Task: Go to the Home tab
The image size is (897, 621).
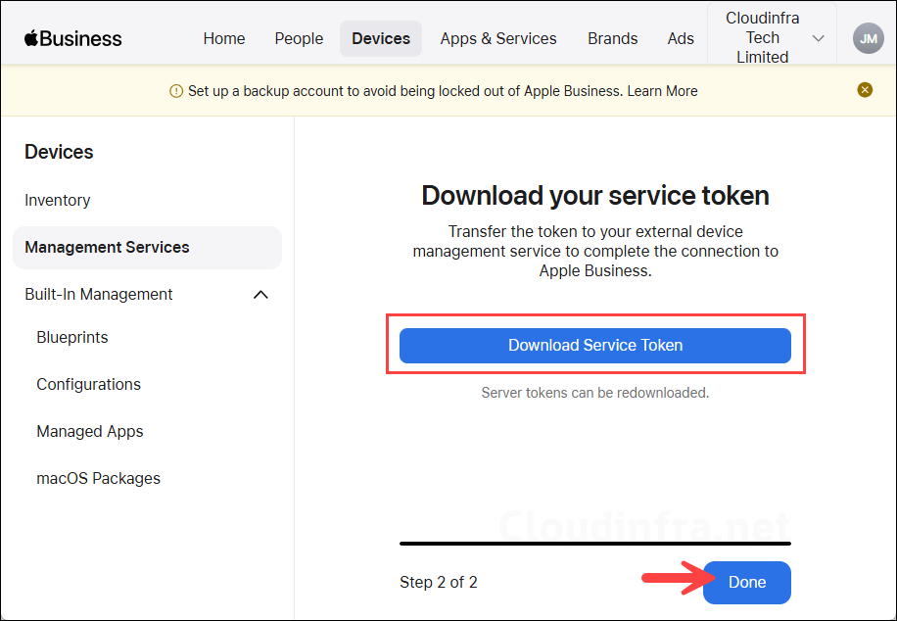Action: click(x=223, y=38)
